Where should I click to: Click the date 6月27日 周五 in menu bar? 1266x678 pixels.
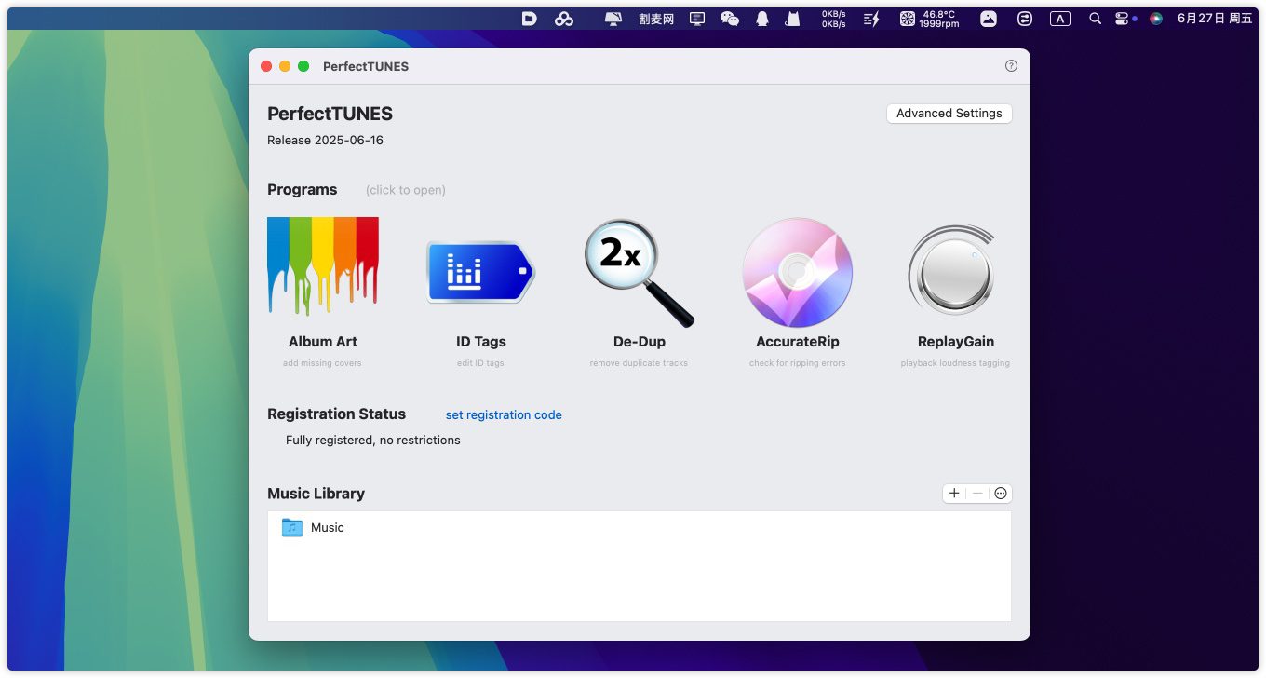1215,19
